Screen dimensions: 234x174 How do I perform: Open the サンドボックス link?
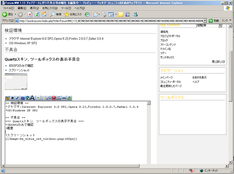(x=167, y=57)
